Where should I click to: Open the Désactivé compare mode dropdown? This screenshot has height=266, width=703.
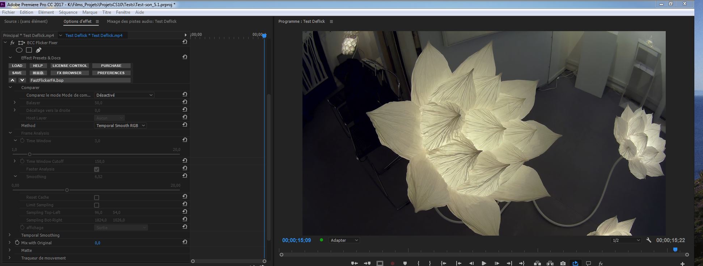coord(124,95)
